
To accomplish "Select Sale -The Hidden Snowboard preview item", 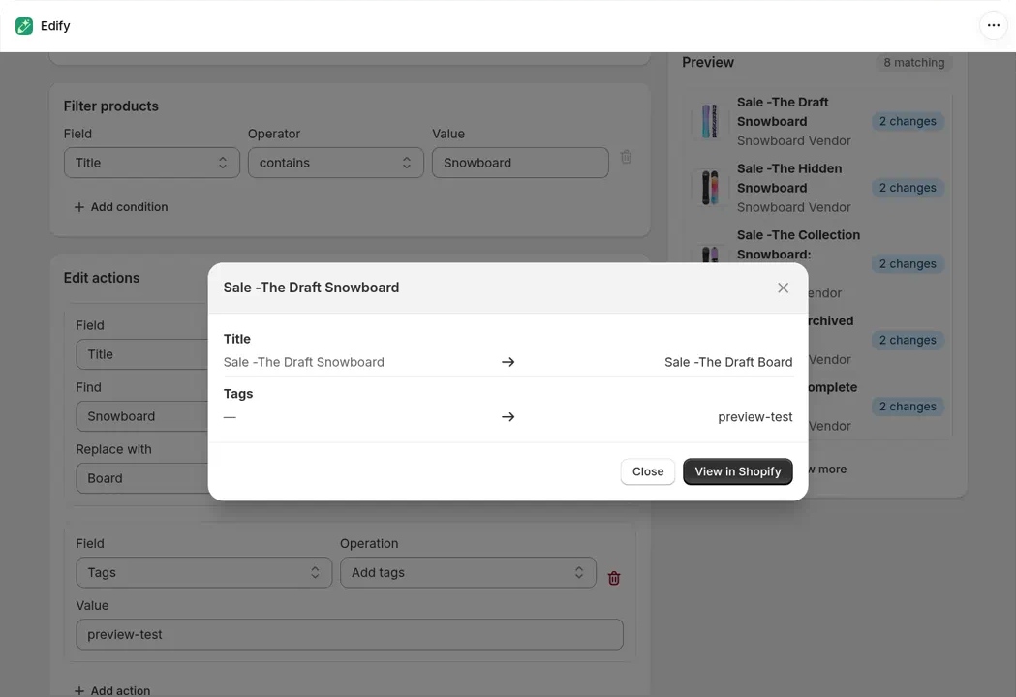I will 818,188.
